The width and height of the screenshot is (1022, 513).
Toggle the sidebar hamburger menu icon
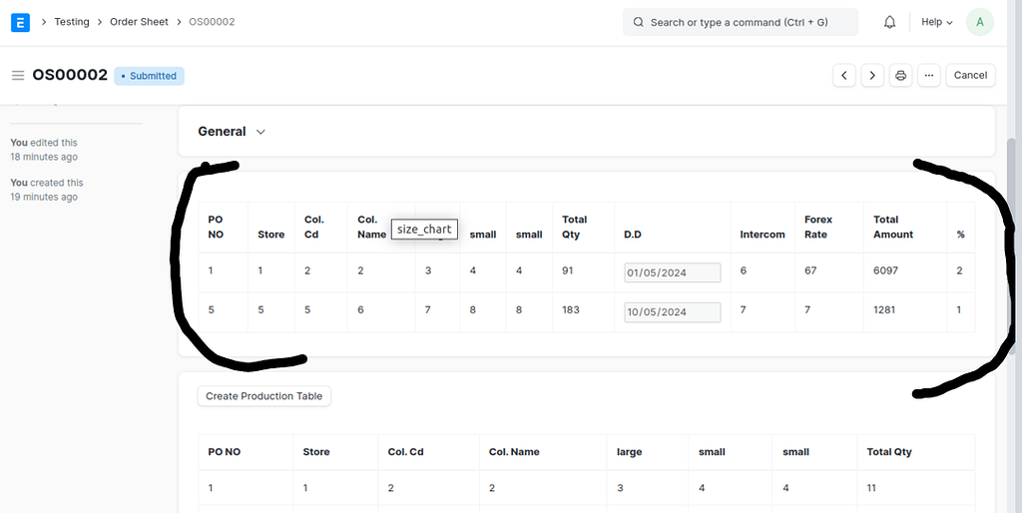pos(18,76)
